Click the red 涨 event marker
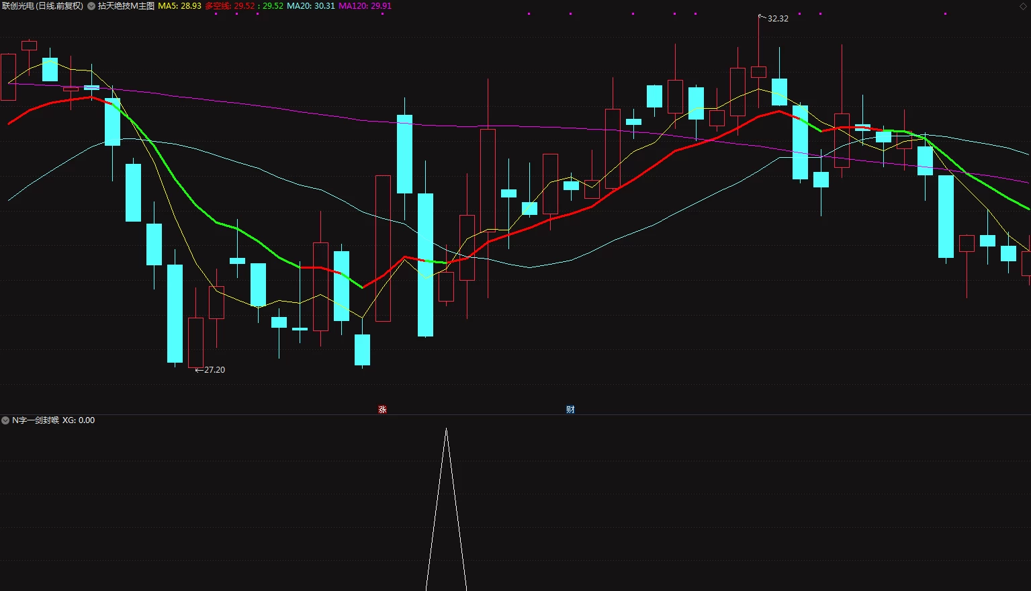Viewport: 1031px width, 591px height. click(382, 409)
